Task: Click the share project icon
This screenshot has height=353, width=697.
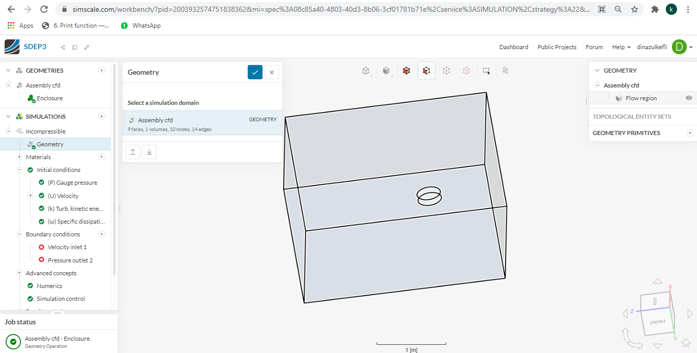Action: pos(63,47)
